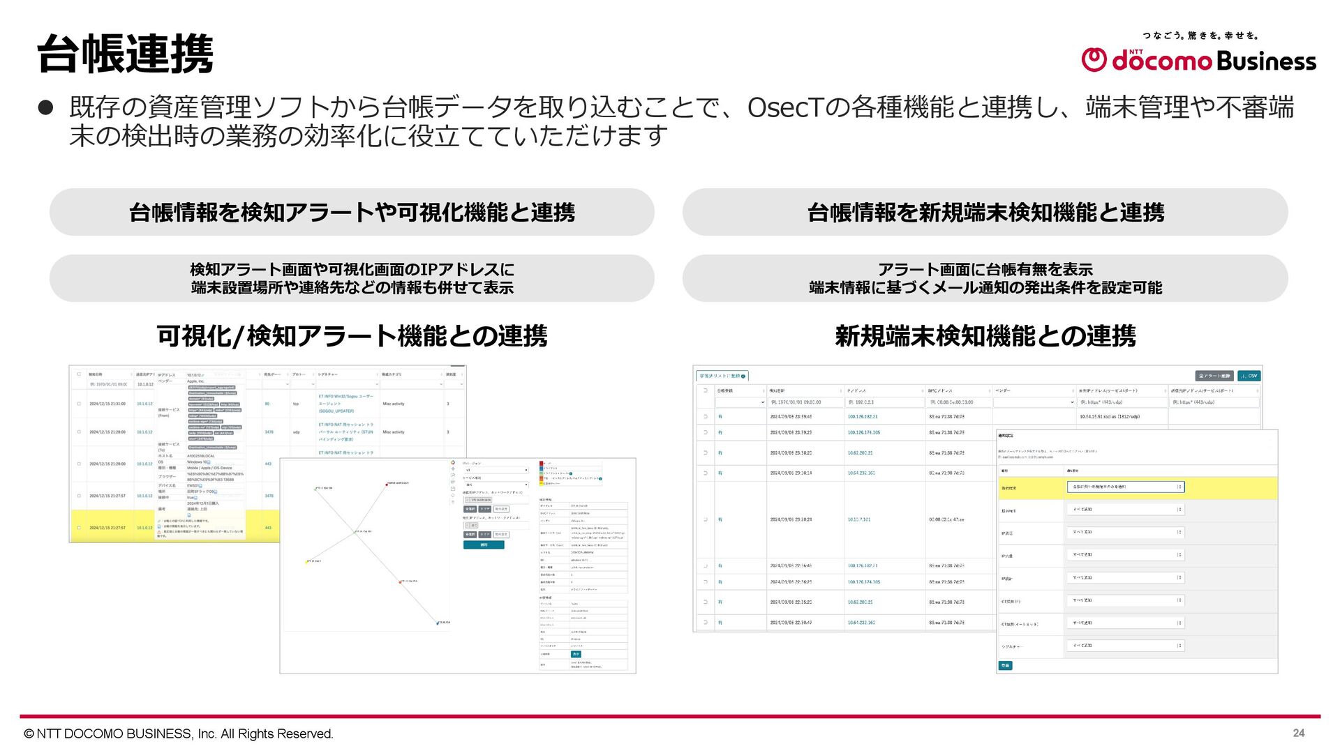This screenshot has height=753, width=1340.
Task: Open highlighted new terminal notification dropdown
Action: point(1126,487)
